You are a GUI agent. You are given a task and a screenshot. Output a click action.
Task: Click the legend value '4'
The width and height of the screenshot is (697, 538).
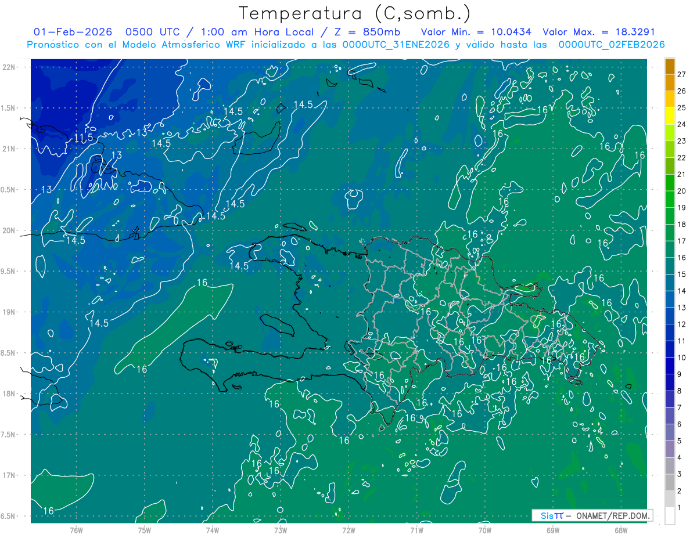680,457
